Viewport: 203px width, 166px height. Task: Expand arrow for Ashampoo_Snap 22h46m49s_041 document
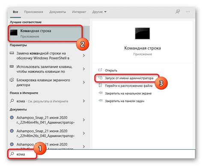pos(84,120)
